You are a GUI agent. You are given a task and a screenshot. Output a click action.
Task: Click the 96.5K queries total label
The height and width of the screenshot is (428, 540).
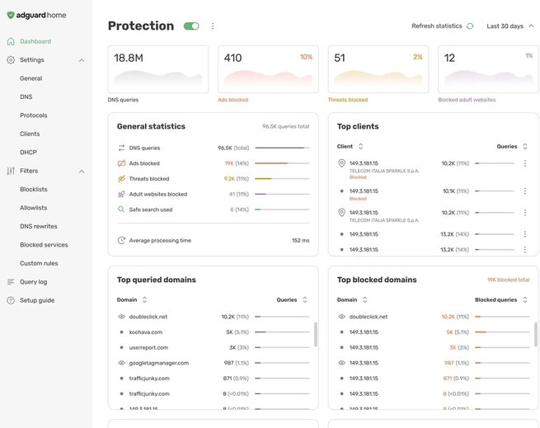286,126
